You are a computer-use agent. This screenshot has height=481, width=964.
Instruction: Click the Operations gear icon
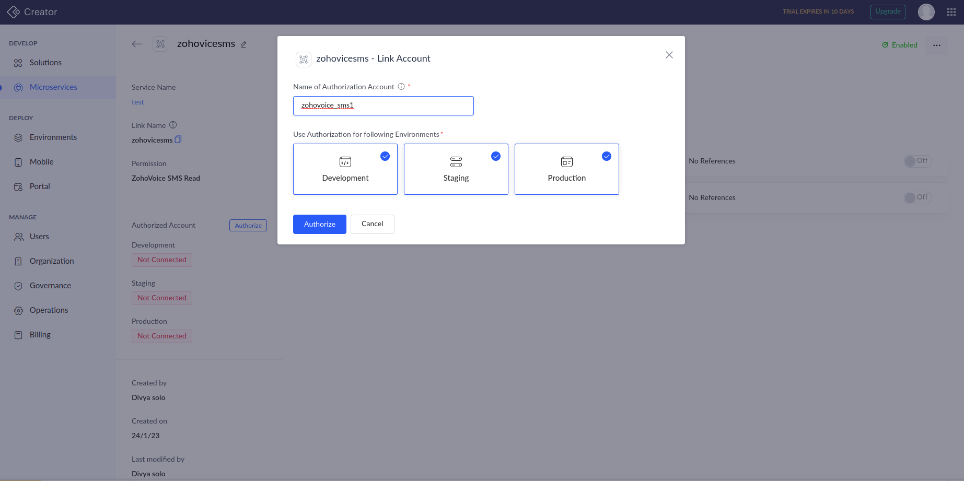18,311
